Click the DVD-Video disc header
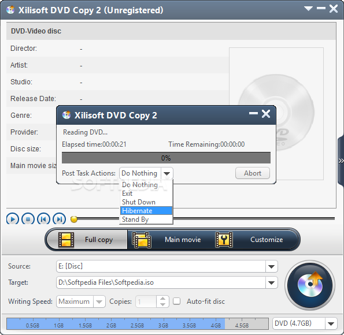This screenshot has width=344, height=335. point(171,31)
